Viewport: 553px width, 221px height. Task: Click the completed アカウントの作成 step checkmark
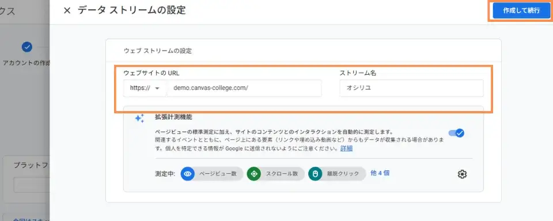coord(27,47)
